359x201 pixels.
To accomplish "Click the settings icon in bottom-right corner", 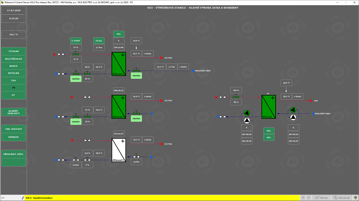I will click(x=355, y=198).
